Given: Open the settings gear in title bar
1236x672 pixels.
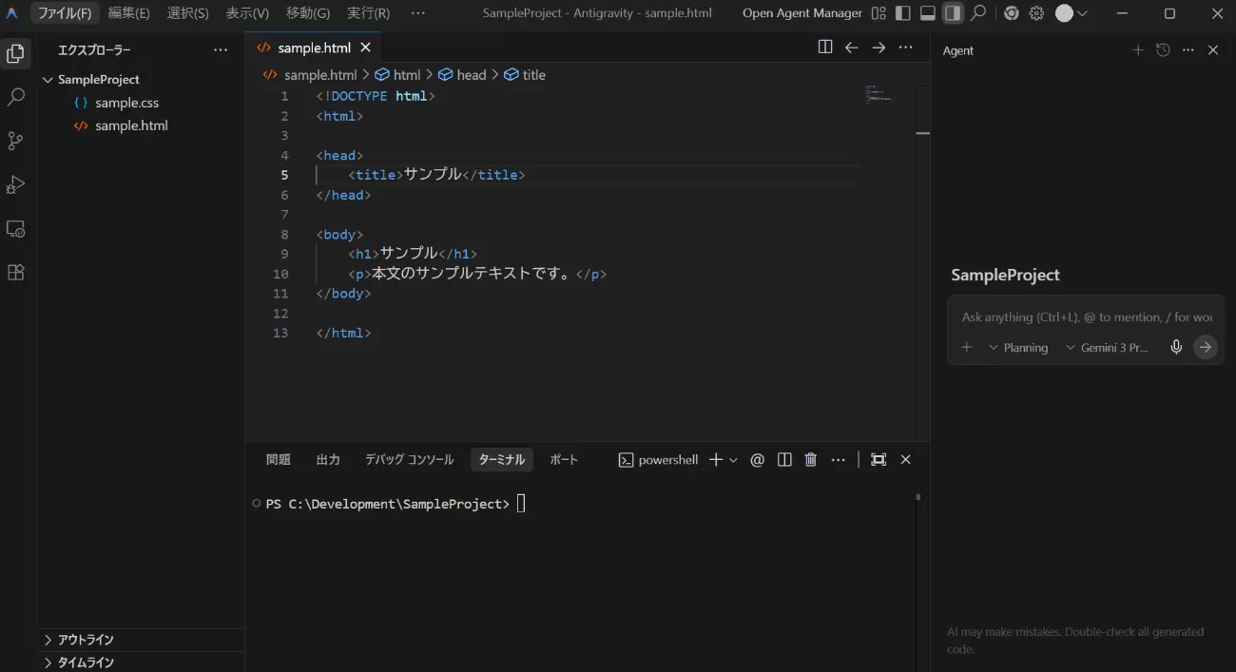Looking at the screenshot, I should point(1036,13).
